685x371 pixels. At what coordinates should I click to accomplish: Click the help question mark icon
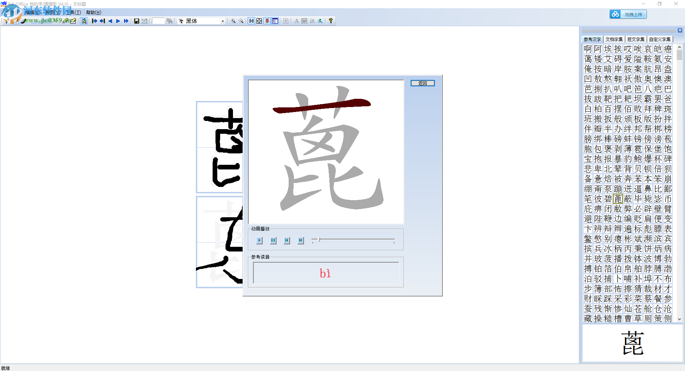[331, 21]
